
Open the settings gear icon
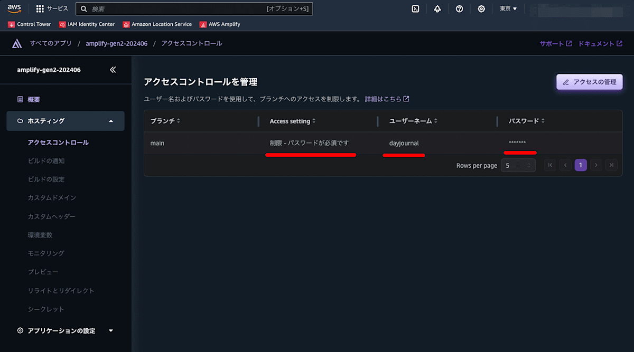481,8
